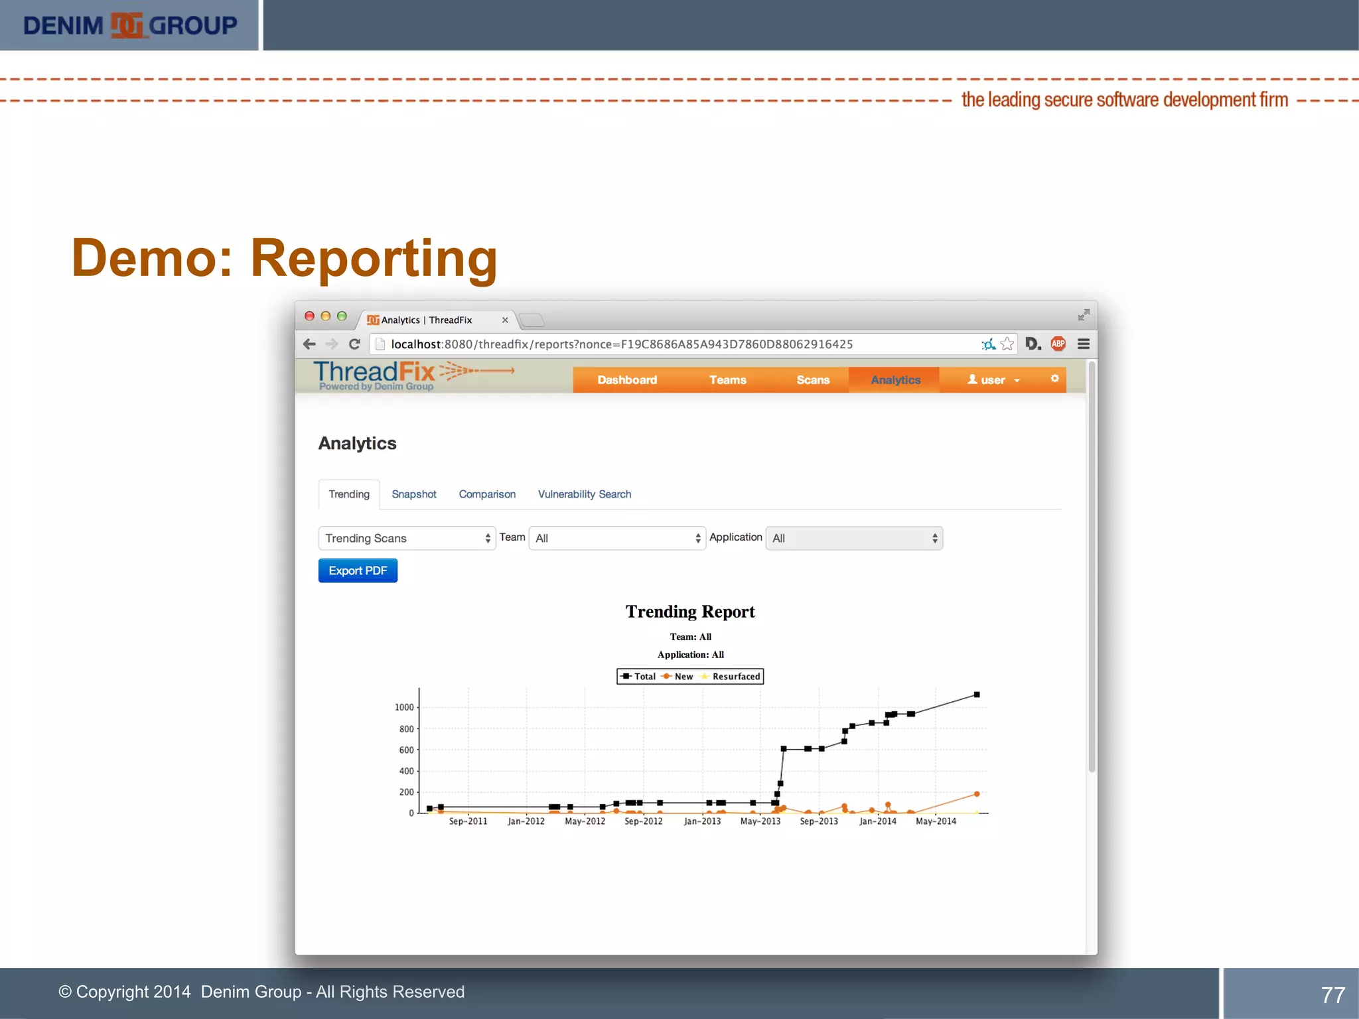Open the user account menu
1359x1019 pixels.
(x=993, y=379)
